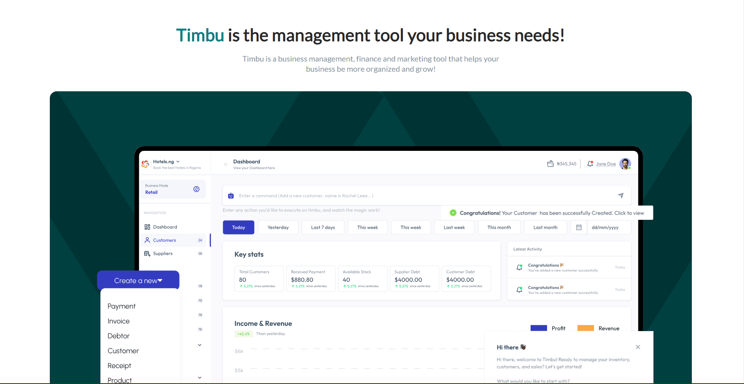Choose Payment from Create a new menu
744x384 pixels.
(122, 306)
